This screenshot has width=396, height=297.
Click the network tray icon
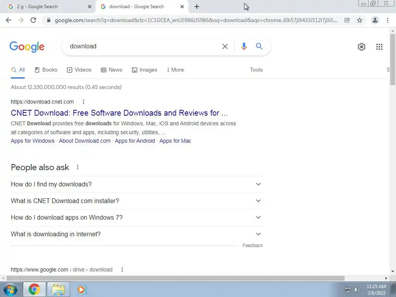(x=348, y=290)
